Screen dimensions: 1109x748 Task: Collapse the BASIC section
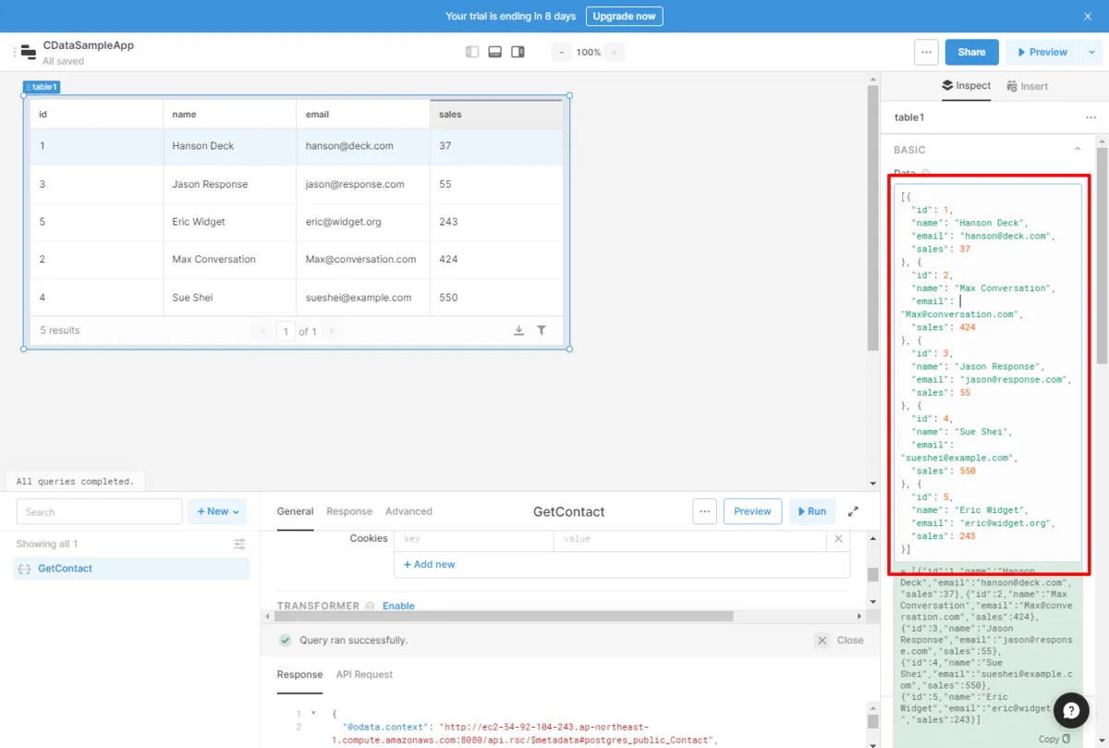(1078, 150)
